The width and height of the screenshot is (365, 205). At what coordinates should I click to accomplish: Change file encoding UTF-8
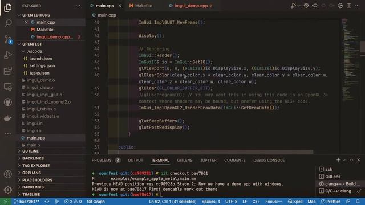pyautogui.click(x=231, y=202)
